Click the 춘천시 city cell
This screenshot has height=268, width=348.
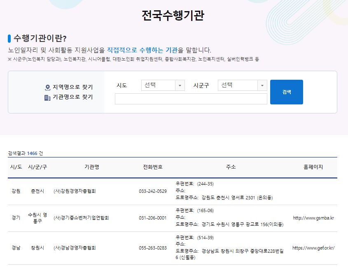[37, 191]
